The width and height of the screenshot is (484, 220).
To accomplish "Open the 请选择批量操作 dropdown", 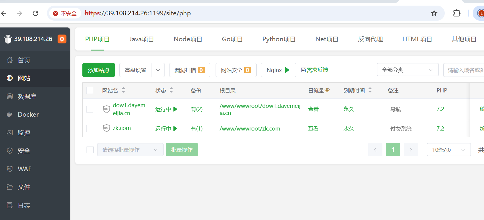I will point(130,150).
